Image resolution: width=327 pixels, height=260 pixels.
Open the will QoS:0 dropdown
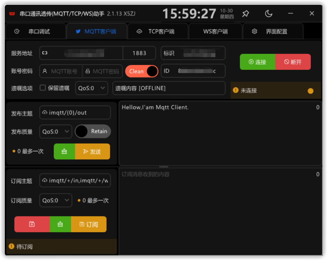pos(91,88)
